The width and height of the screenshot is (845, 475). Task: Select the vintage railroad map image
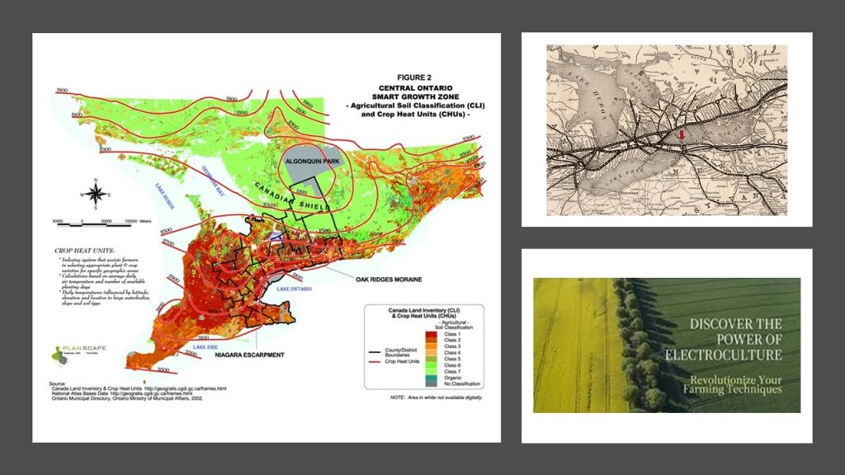(667, 129)
